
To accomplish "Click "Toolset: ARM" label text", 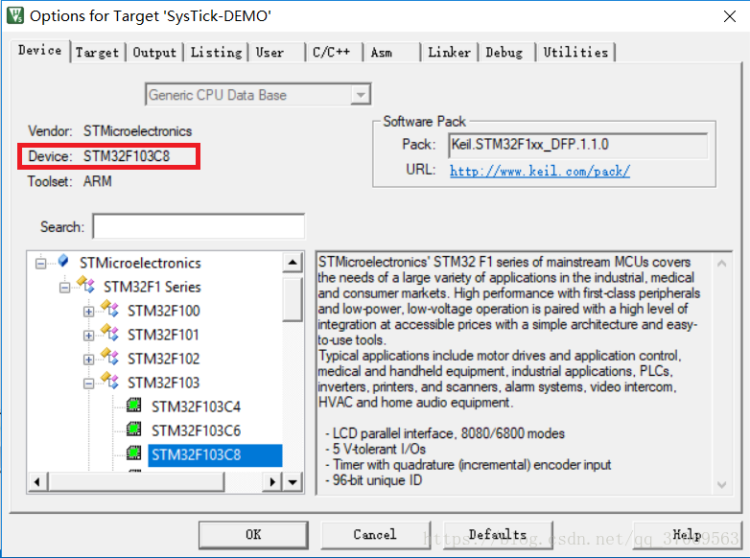I will click(x=69, y=182).
